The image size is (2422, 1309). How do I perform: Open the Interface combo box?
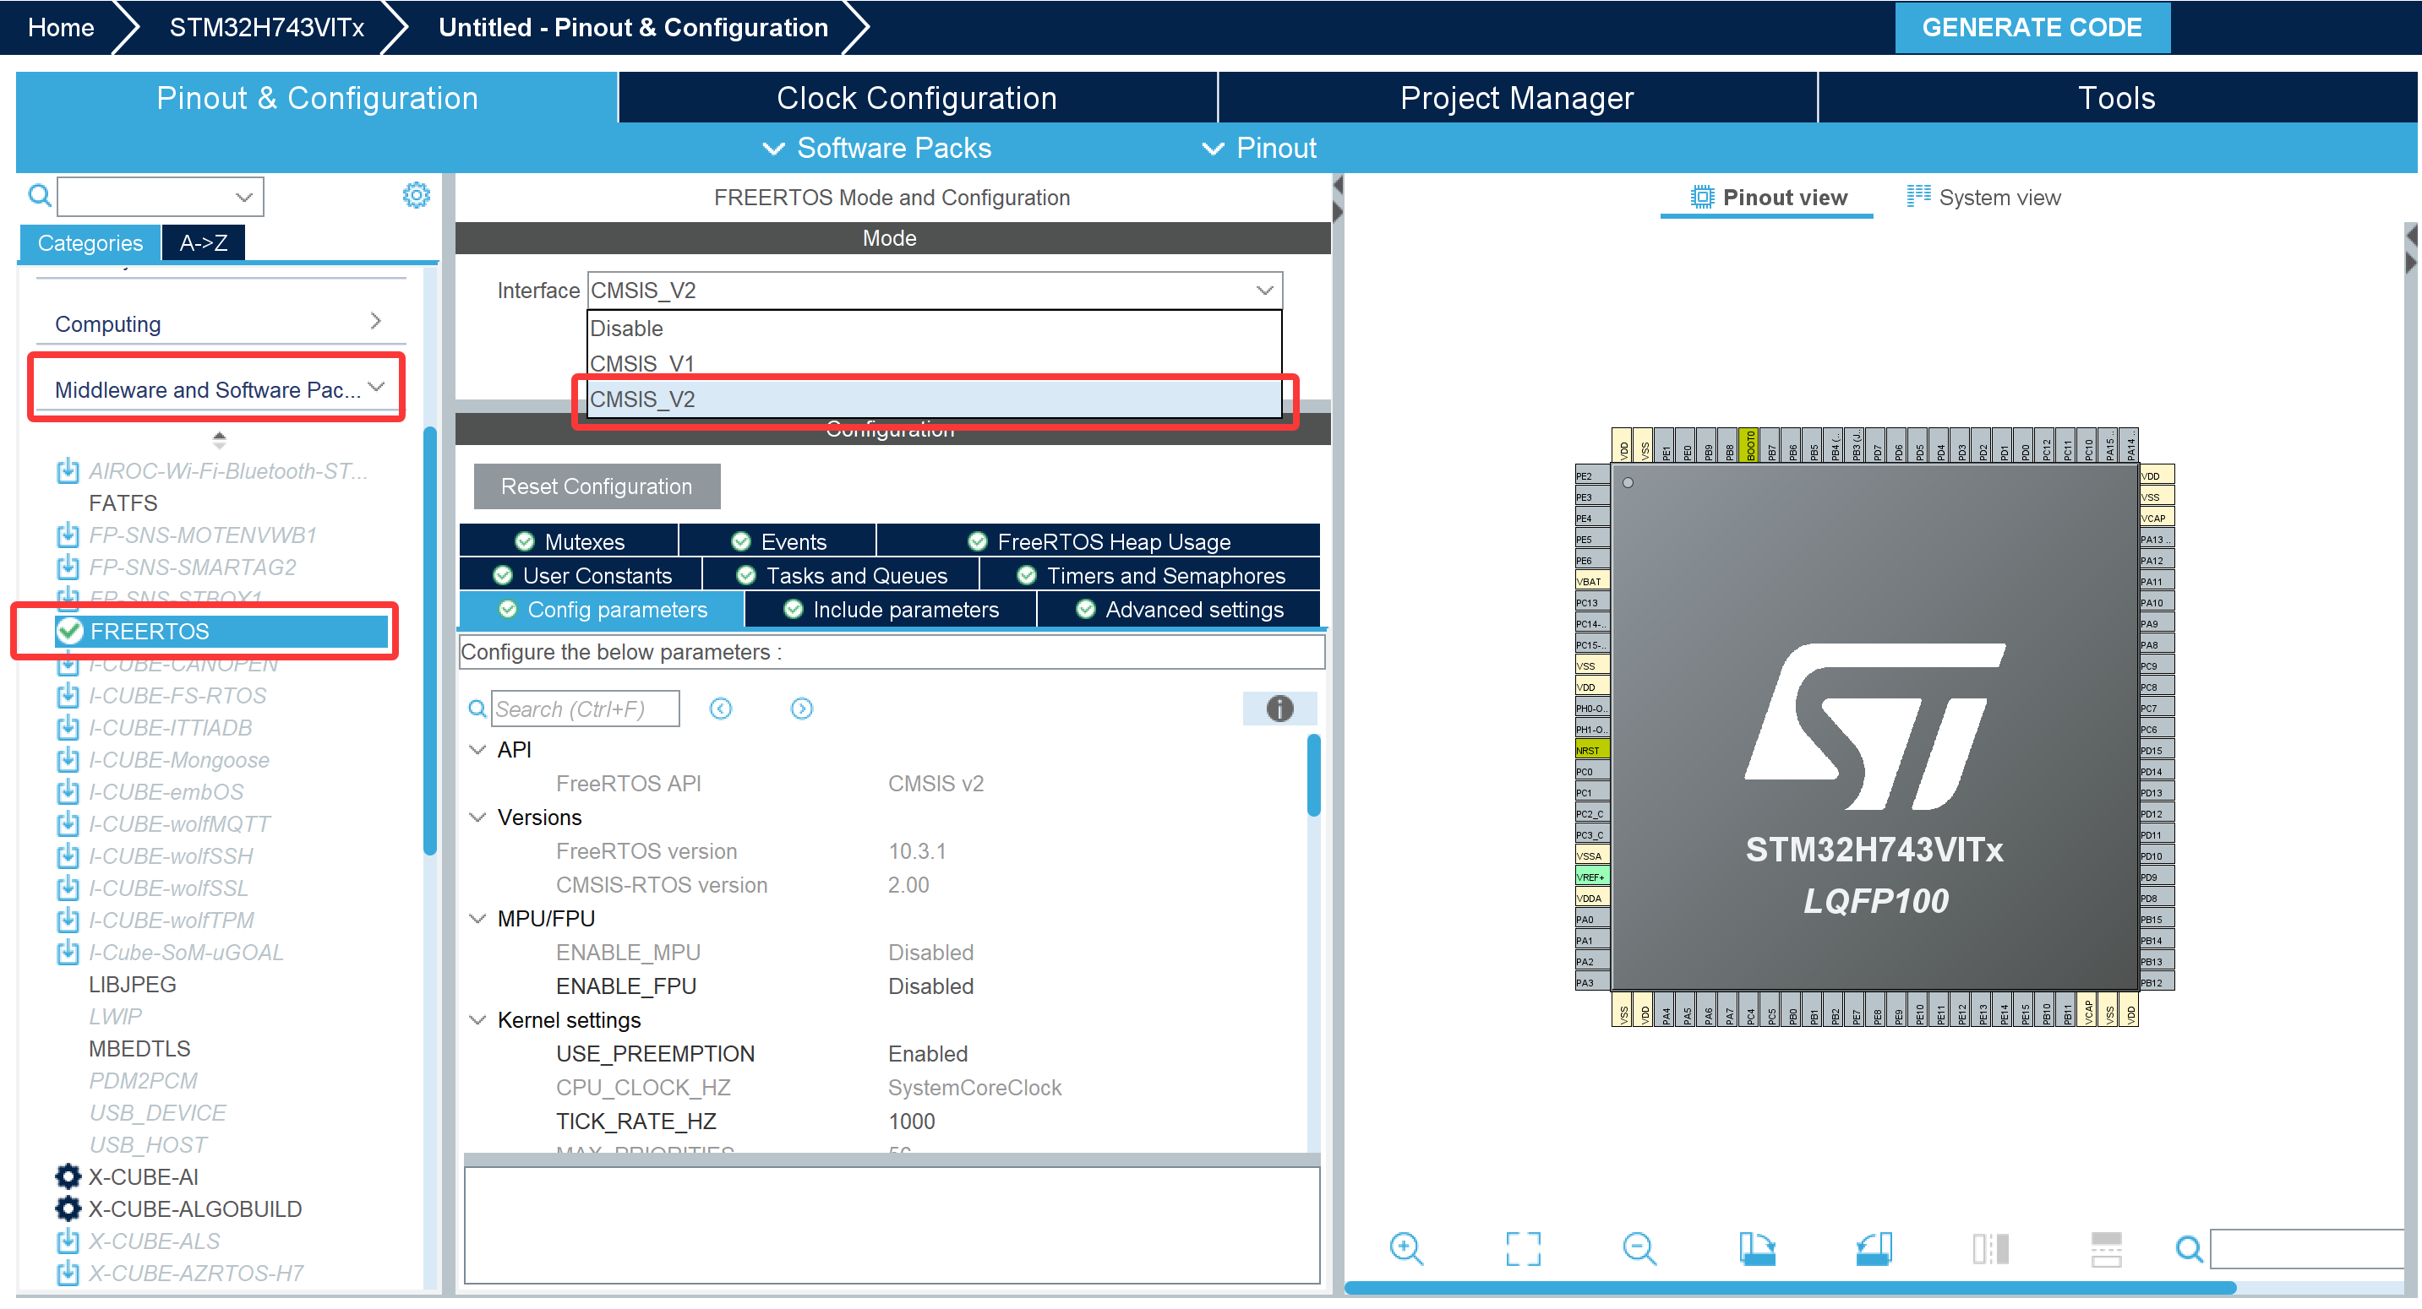(934, 291)
